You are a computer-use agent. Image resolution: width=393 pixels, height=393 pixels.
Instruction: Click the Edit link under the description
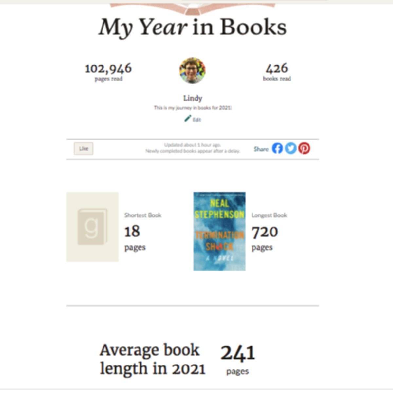(197, 120)
